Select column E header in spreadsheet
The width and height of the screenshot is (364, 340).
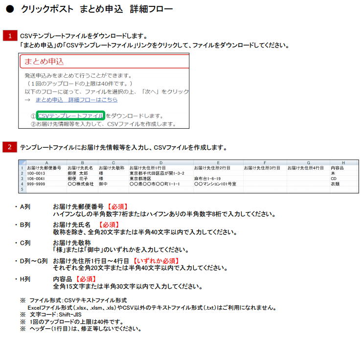(218, 163)
